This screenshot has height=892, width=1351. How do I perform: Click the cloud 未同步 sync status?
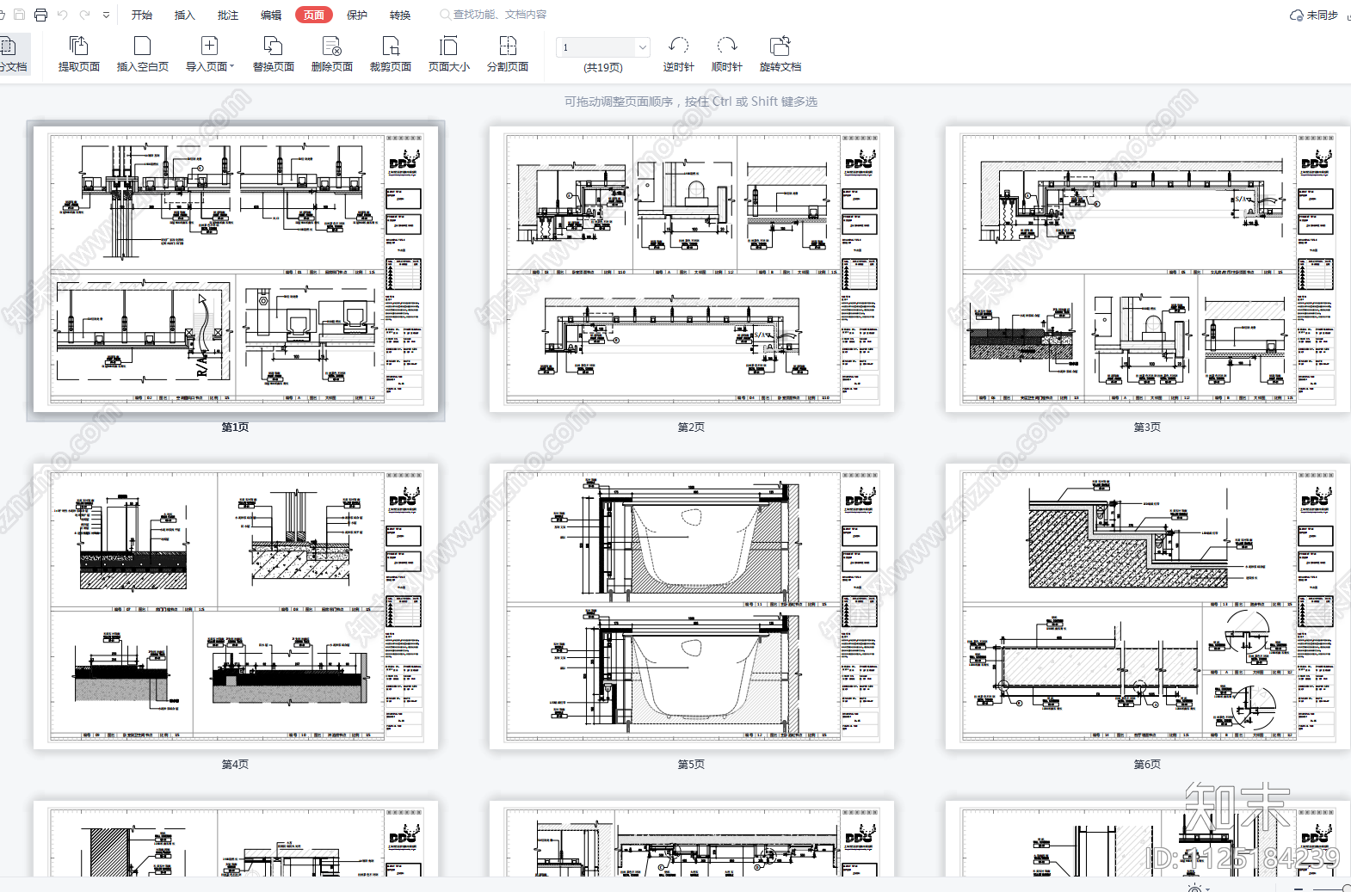click(x=1314, y=15)
